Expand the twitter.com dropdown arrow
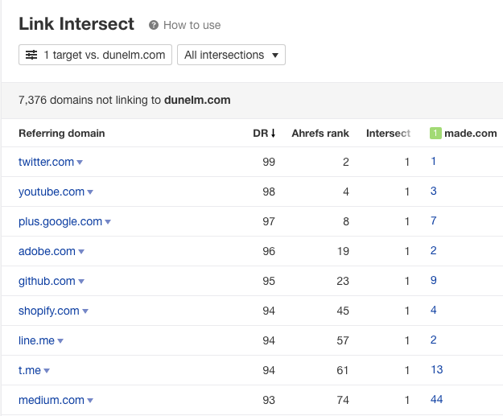This screenshot has width=503, height=416. point(80,163)
